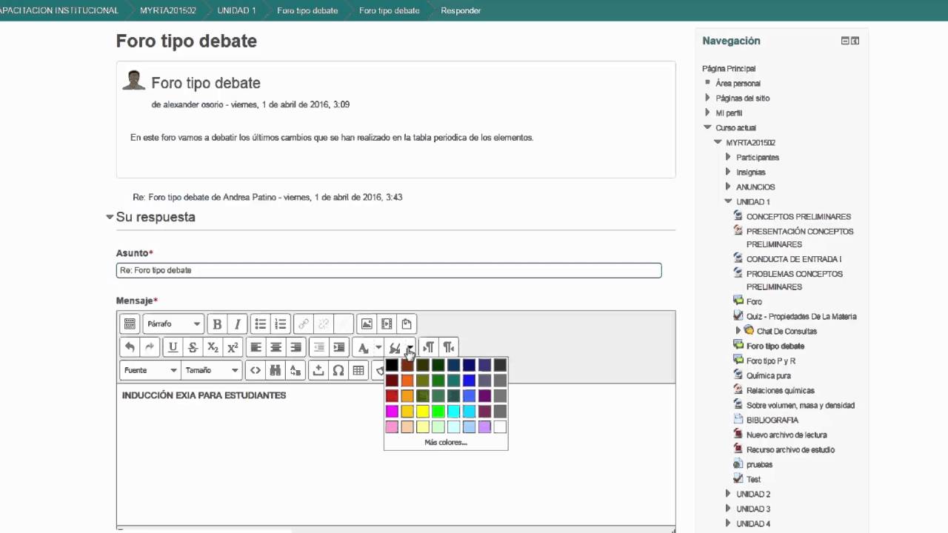Viewport: 948px width, 533px height.
Task: Expand the Participantes tree item
Action: point(728,157)
